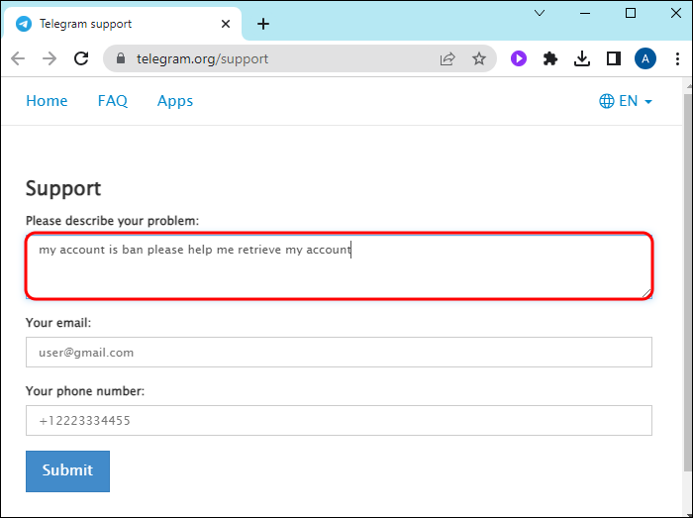Click the browser back arrow

coord(18,58)
